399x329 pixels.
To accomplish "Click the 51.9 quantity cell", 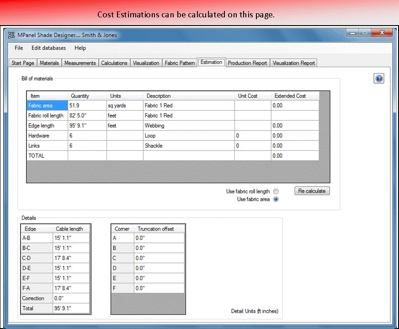I will click(87, 106).
